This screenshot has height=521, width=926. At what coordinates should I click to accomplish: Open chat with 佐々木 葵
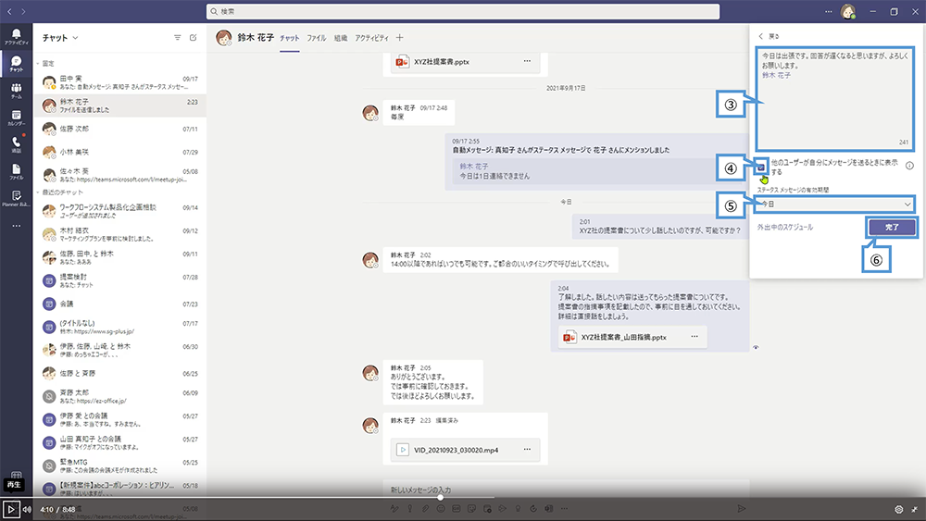pos(120,175)
